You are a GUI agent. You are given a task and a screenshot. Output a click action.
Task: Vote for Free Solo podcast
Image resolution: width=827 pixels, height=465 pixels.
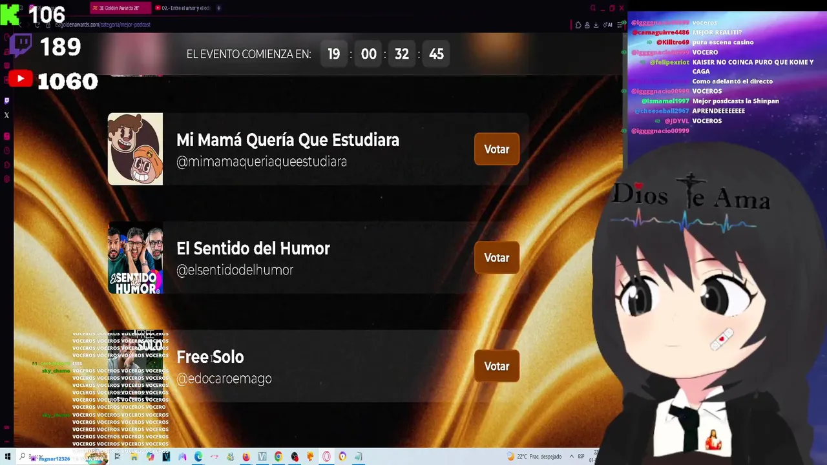point(497,366)
